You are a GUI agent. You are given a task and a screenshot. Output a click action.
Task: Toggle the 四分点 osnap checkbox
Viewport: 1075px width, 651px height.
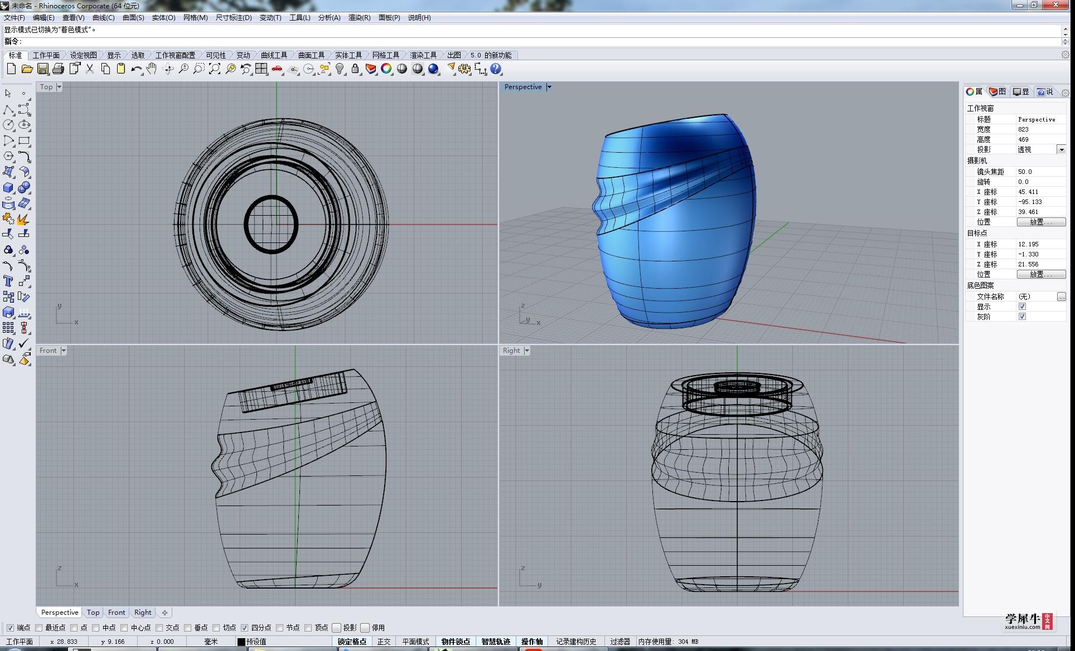(244, 628)
